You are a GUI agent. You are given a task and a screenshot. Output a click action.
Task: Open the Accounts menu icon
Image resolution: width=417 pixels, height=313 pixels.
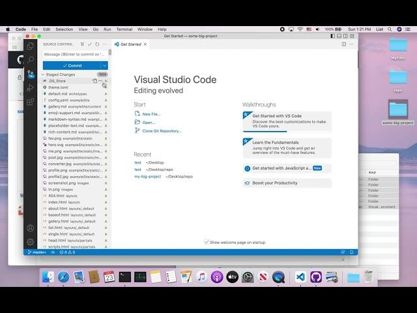[x=31, y=228]
